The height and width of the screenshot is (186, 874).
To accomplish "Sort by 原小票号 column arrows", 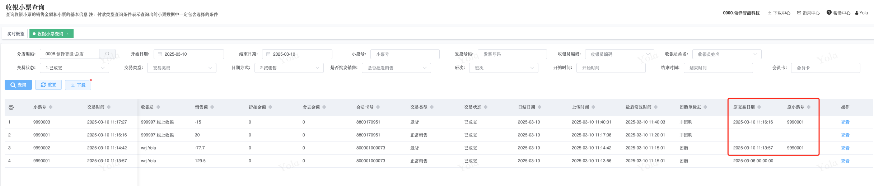I will click(809, 107).
